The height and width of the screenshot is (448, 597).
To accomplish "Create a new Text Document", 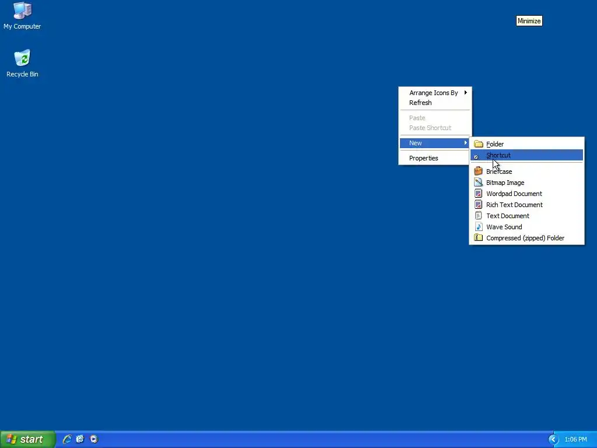I will 526,216.
